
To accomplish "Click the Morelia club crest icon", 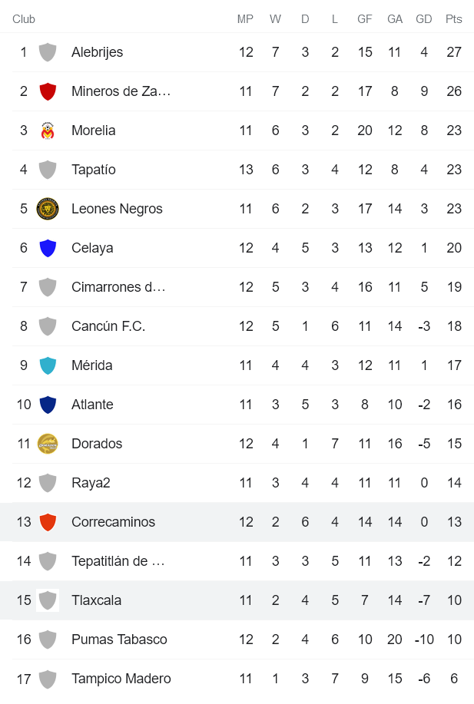I will tap(48, 131).
